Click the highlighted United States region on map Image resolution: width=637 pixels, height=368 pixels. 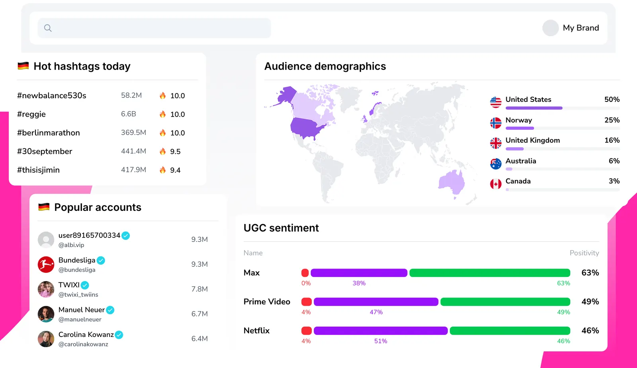[x=307, y=128]
